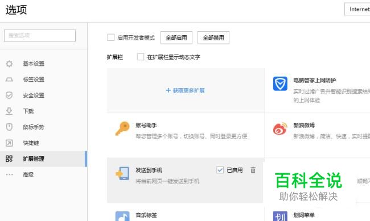Focus the 搜索选项 search field

[x=40, y=36]
